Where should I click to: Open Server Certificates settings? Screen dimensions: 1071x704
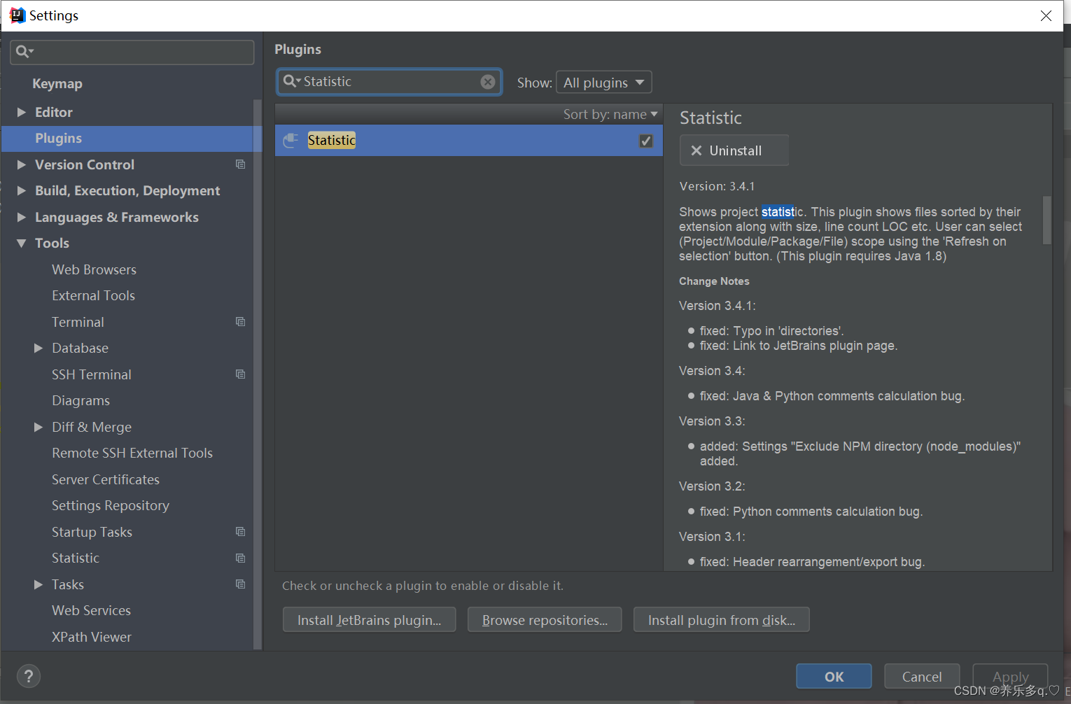pos(106,479)
